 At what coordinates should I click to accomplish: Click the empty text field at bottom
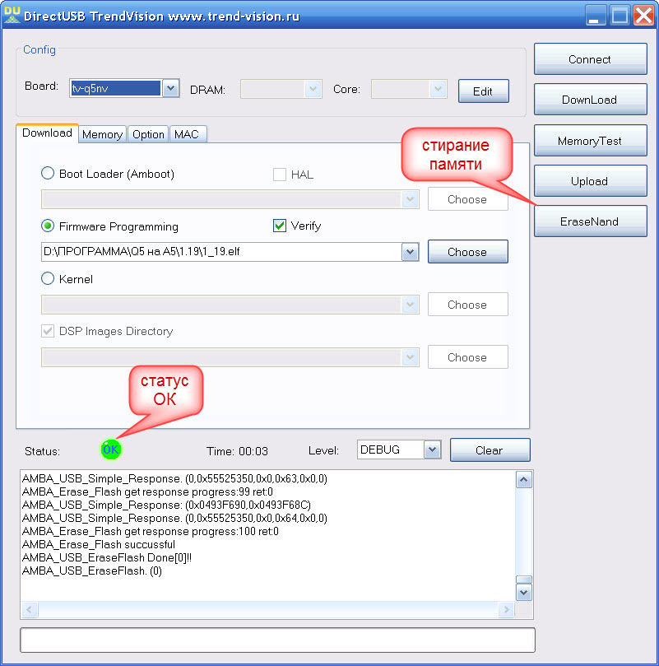point(277,640)
